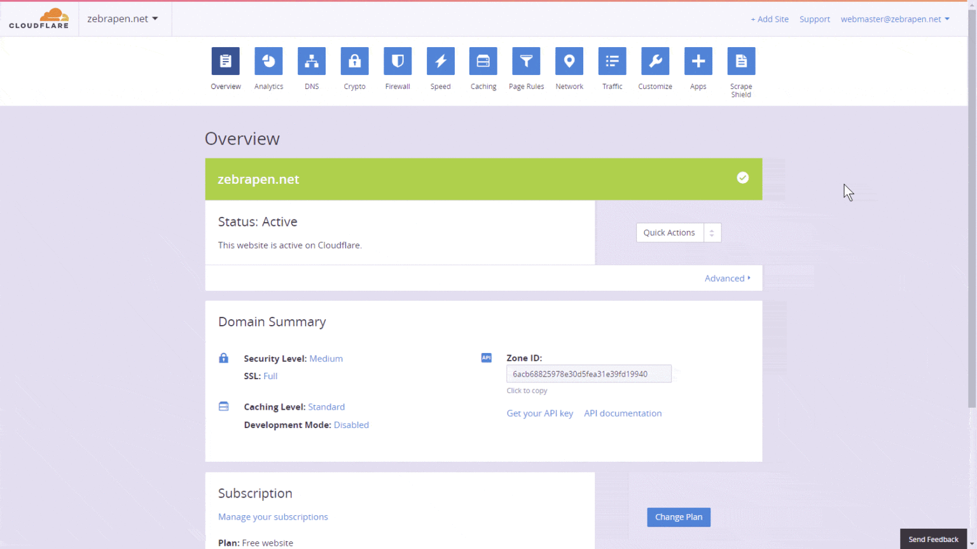977x549 pixels.
Task: Click the Firewall shield icon
Action: pyautogui.click(x=397, y=61)
